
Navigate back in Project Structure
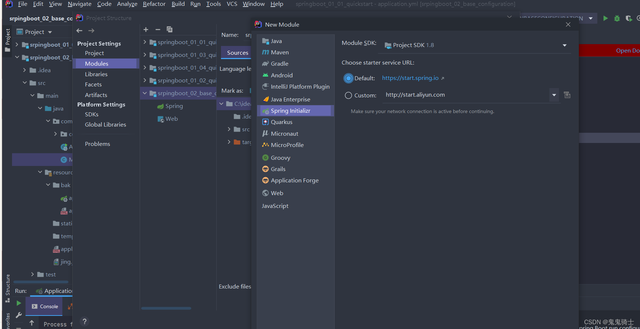point(79,31)
